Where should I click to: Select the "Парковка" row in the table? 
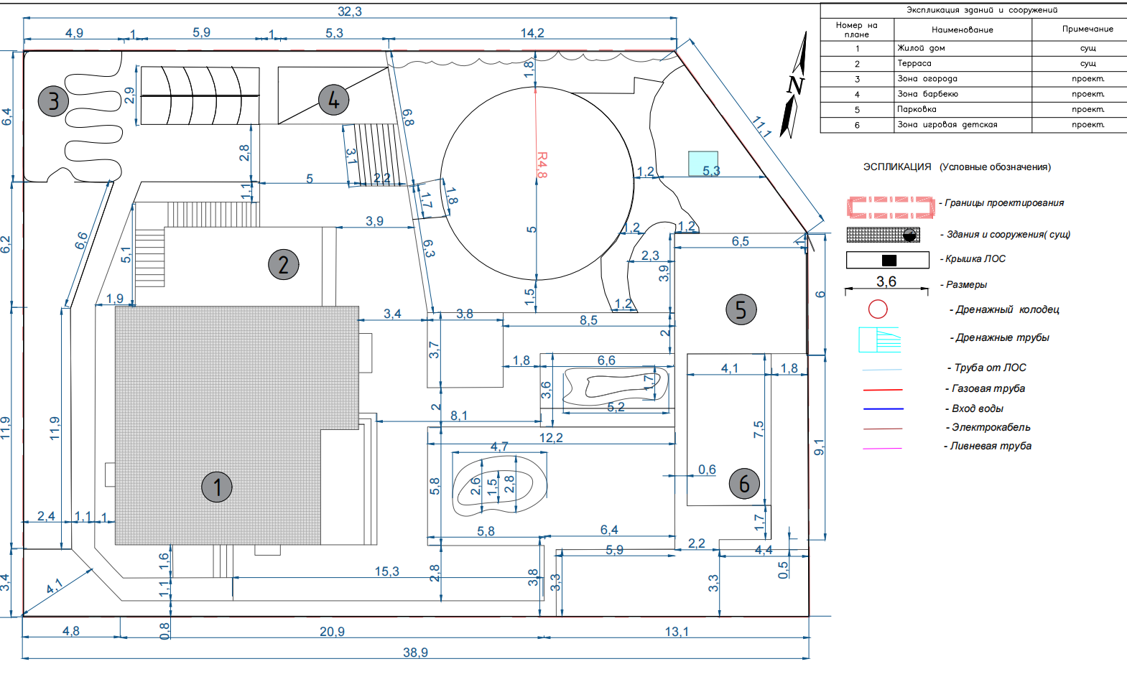click(963, 109)
